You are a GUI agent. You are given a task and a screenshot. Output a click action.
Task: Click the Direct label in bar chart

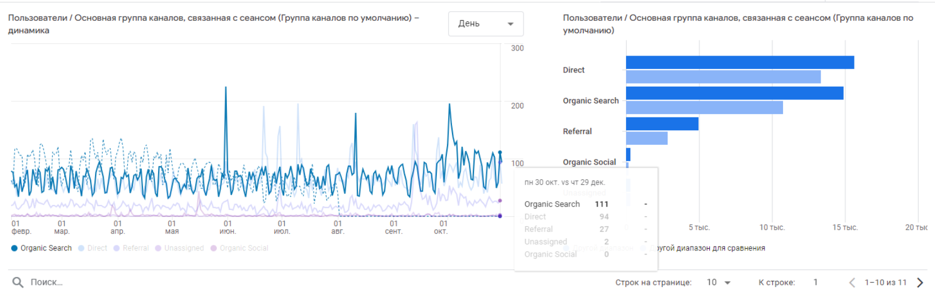point(574,70)
